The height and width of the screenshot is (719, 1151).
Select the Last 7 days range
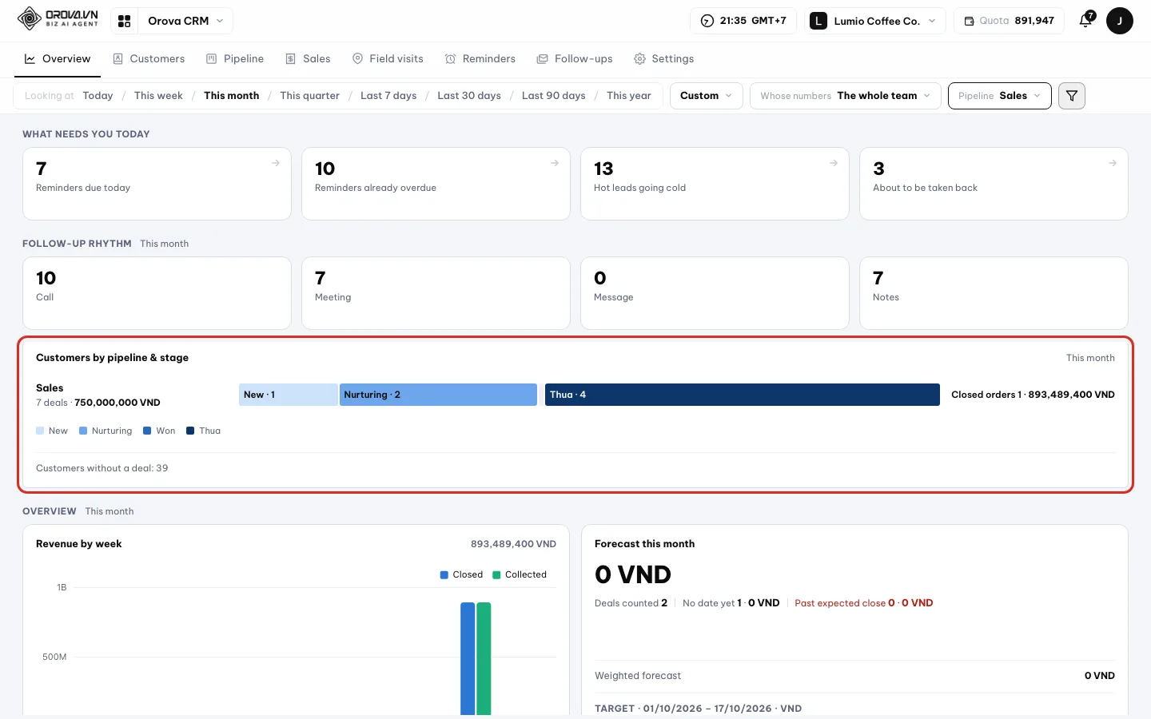coord(388,96)
